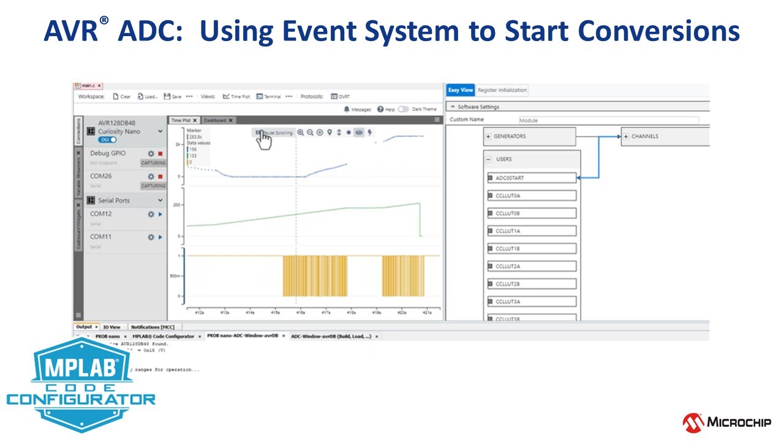Select the Time Plot tab
This screenshot has height=441, width=784.
point(184,121)
